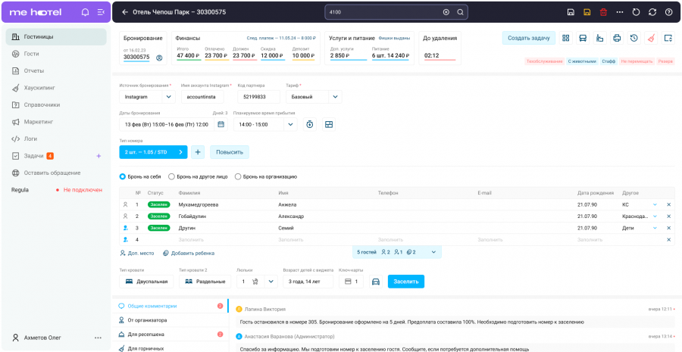The width and height of the screenshot is (682, 352).
Task: Click the stopwatch icon near arrival time
Action: click(310, 124)
